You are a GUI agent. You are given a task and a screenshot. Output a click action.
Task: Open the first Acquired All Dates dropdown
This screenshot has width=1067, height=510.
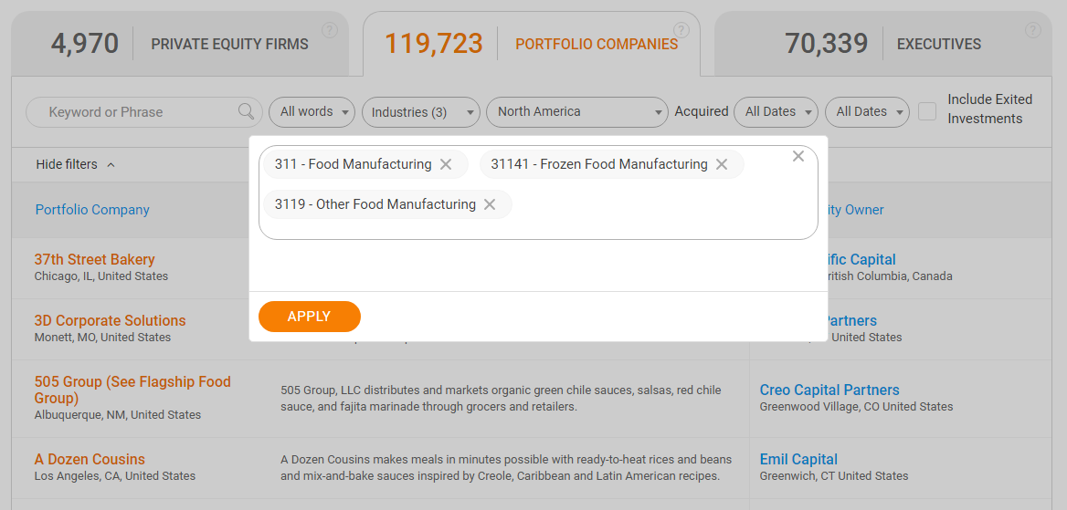coord(776,111)
